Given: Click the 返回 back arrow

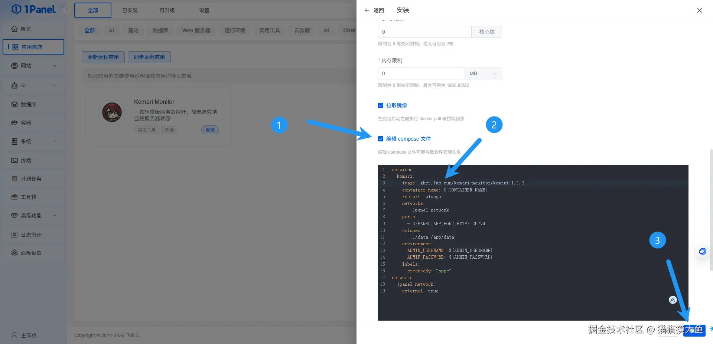Looking at the screenshot, I should [367, 10].
